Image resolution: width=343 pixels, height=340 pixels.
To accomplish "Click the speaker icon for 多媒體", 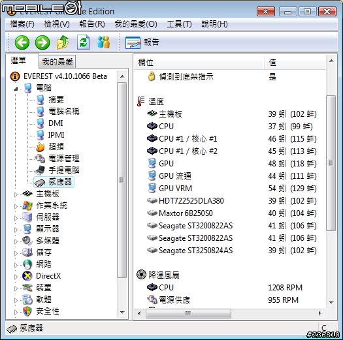I will [27, 241].
